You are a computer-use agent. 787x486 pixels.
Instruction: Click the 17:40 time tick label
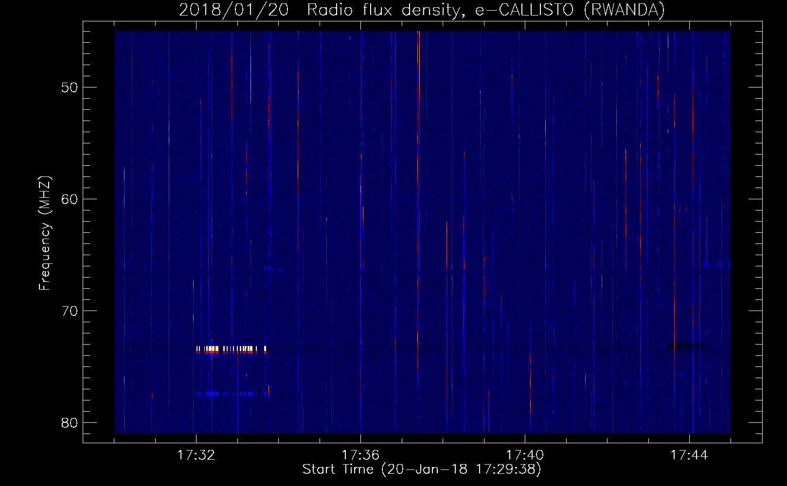pos(525,455)
